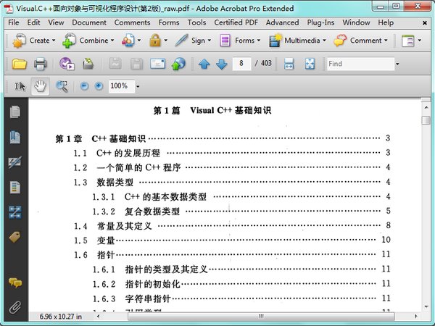
Task: Select the Marquee Zoom tool
Action: point(62,86)
